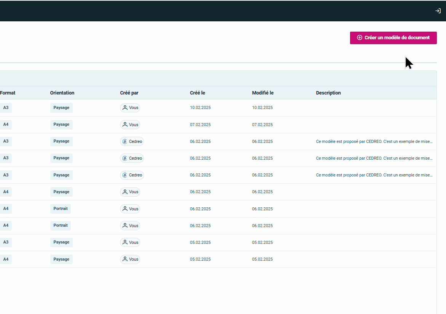Click the logout icon in the top bar
Image resolution: width=446 pixels, height=314 pixels.
coord(438,11)
